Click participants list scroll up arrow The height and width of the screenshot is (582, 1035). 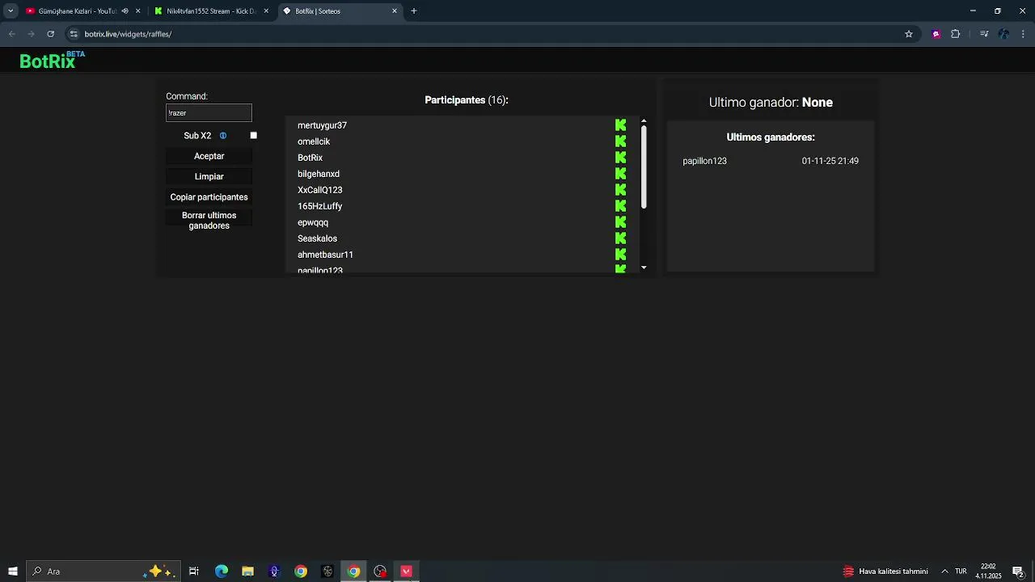point(644,121)
